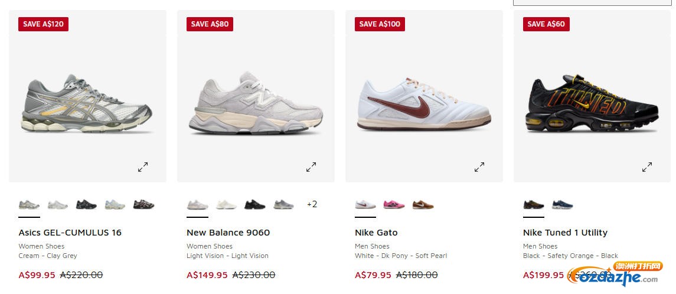Viewport: 676px width, 294px height.
Task: Click the Nike Gato product name
Action: pos(376,233)
